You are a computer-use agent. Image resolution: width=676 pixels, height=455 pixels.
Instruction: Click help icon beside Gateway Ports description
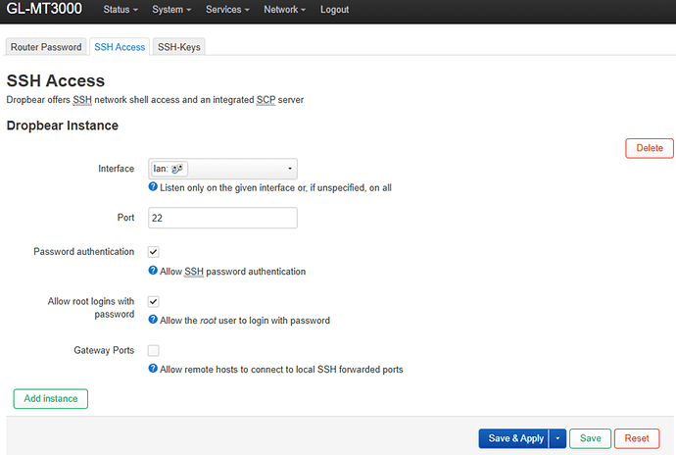click(153, 370)
